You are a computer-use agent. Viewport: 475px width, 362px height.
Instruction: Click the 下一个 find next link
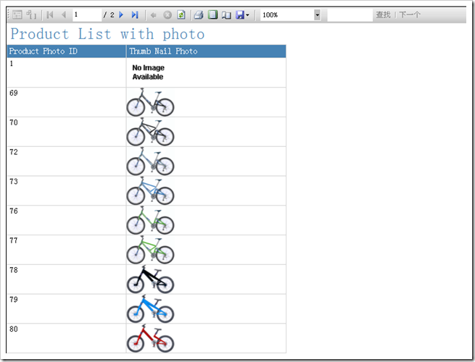click(x=410, y=14)
